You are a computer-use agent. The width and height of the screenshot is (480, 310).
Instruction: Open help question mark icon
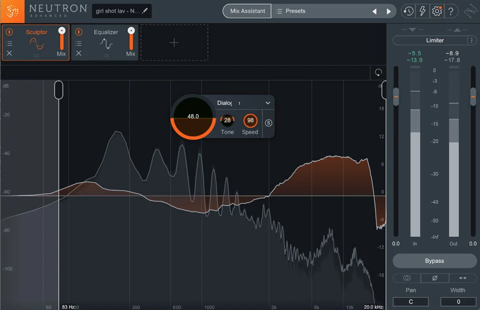pyautogui.click(x=451, y=11)
